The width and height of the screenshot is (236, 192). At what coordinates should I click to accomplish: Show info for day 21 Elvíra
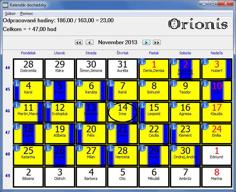coord(111,127)
